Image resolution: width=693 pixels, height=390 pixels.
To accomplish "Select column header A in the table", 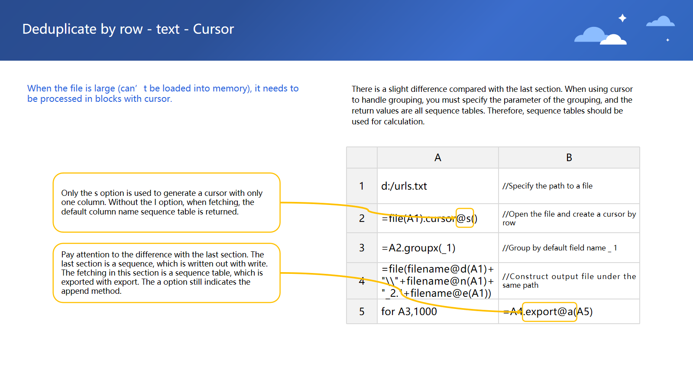I will point(437,158).
